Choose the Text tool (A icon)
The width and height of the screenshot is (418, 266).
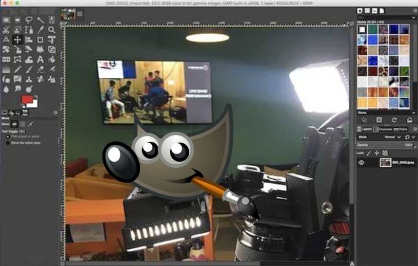pyautogui.click(x=41, y=59)
